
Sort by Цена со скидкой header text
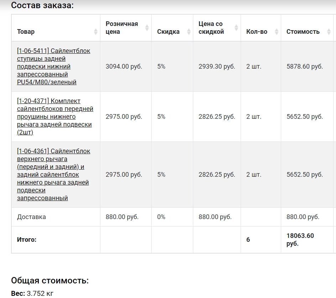click(x=211, y=28)
